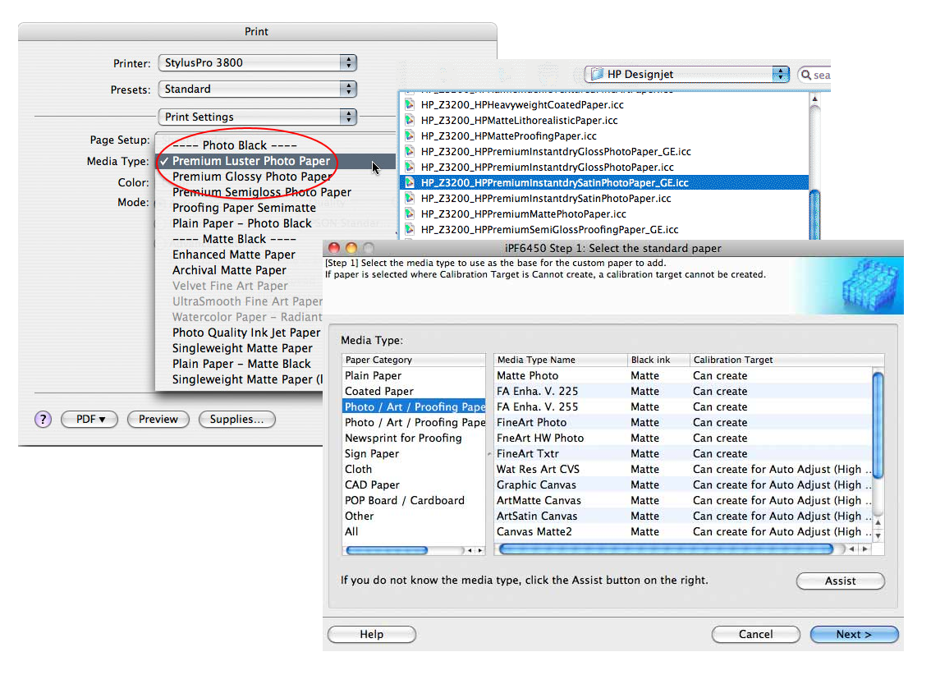The image size is (931, 698).
Task: Select the FA Enha. V. 225 row
Action: (683, 391)
